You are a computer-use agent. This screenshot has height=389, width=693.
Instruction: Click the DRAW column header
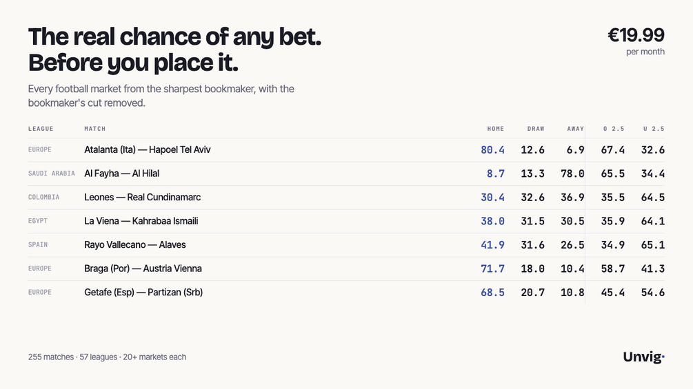tap(536, 129)
